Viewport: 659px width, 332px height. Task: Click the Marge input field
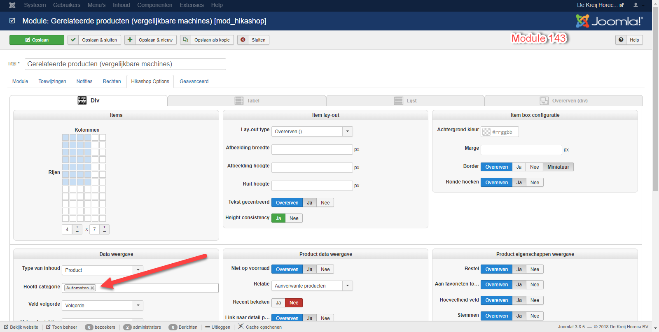coord(521,150)
